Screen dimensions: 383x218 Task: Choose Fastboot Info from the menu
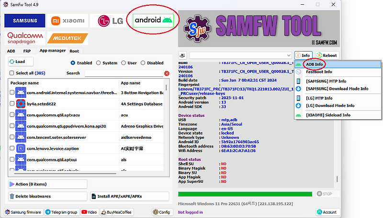(338, 72)
